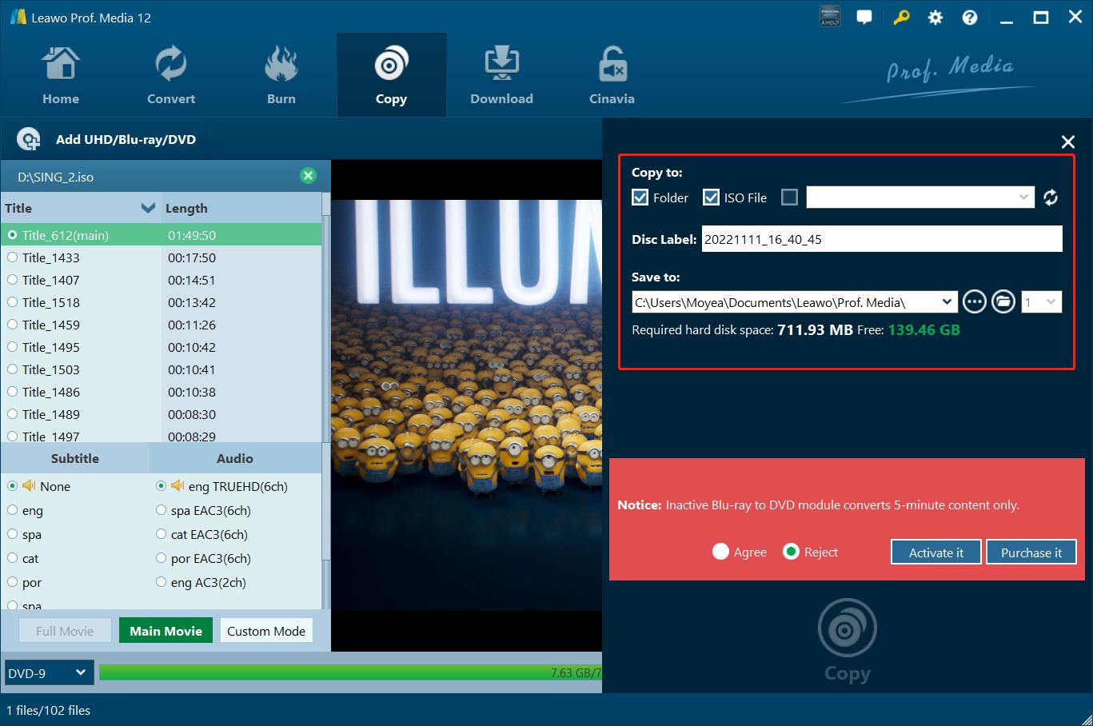
Task: Click the Subtitle column header
Action: (x=75, y=458)
